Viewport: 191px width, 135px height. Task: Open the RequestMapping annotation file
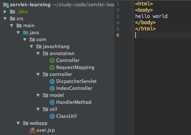[x=75, y=67]
